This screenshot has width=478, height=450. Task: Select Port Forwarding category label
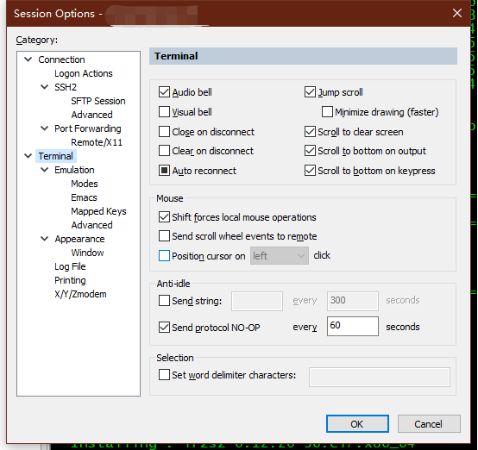coord(88,128)
